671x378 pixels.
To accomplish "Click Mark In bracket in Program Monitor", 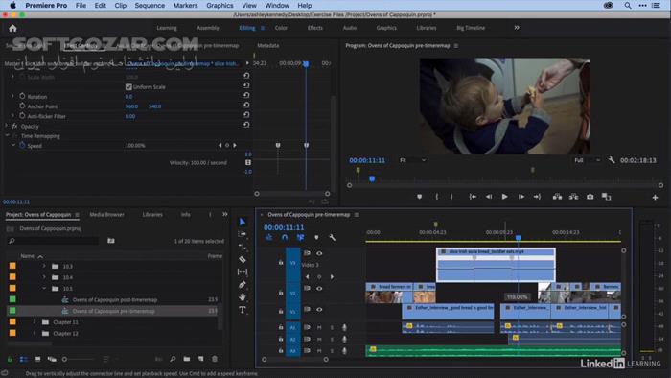I will tap(437, 197).
